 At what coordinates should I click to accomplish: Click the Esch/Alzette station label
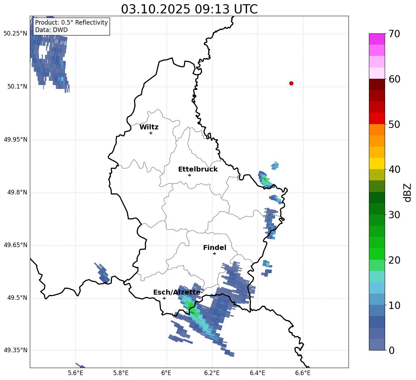(177, 292)
